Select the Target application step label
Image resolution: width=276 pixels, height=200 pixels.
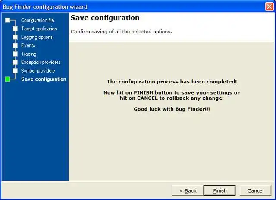pos(39,29)
